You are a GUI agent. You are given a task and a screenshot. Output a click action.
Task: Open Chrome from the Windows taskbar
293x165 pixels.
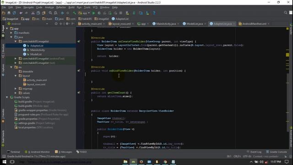[165, 162]
